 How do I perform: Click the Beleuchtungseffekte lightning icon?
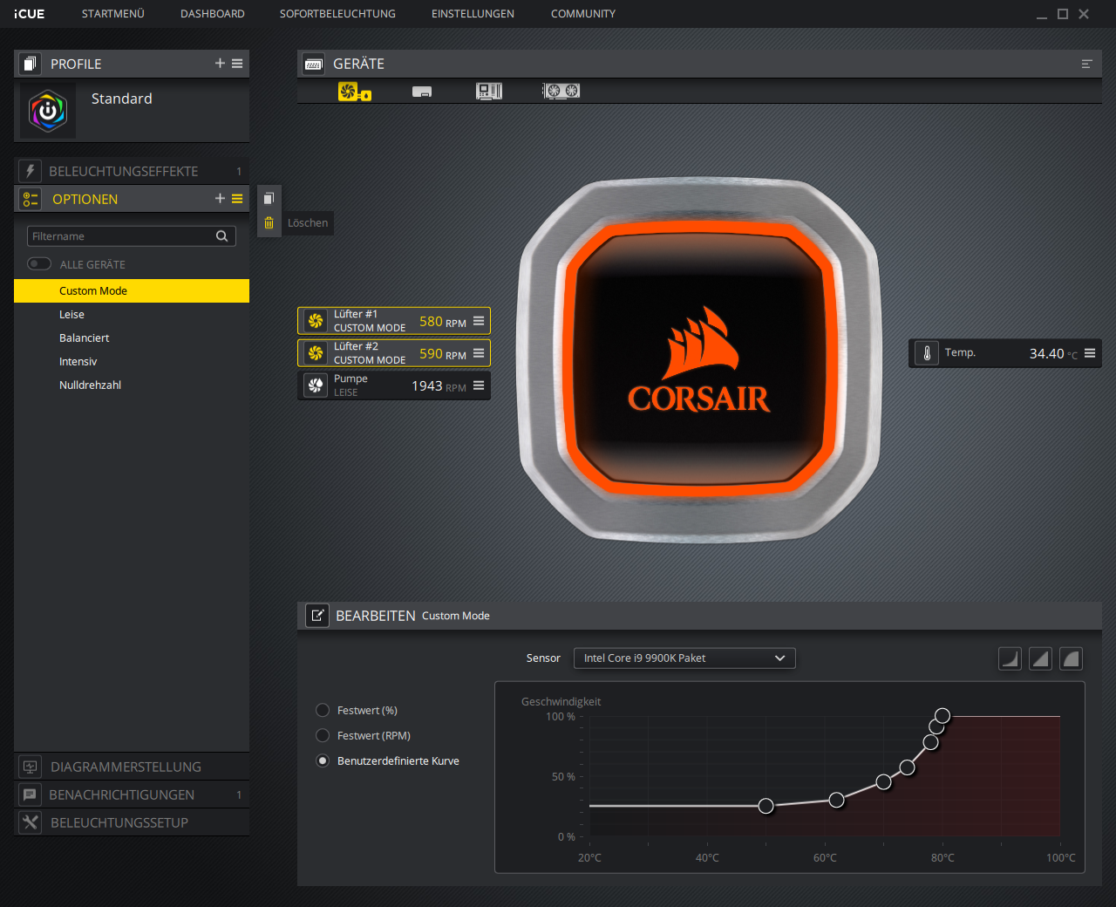(30, 171)
